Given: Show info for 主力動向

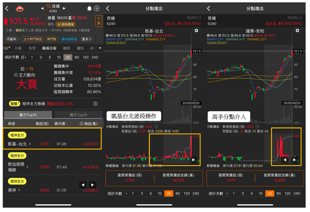Looking at the screenshot, I should click(x=16, y=75).
